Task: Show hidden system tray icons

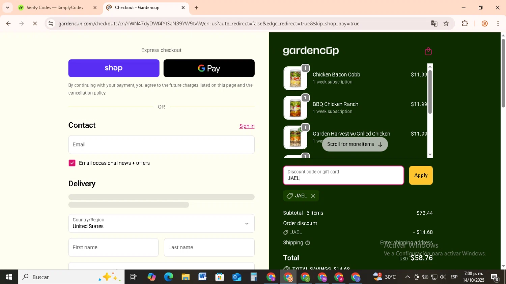Action: point(407,277)
